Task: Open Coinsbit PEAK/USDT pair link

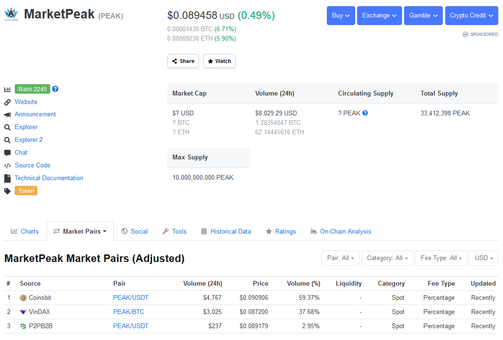Action: click(x=131, y=298)
